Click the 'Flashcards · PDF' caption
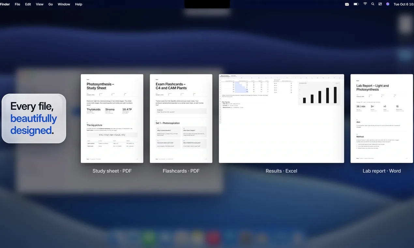The image size is (414, 248). coord(181,171)
